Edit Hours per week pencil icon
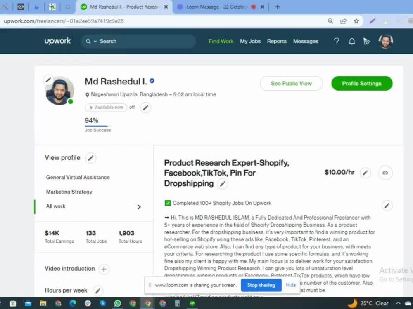 98,290
